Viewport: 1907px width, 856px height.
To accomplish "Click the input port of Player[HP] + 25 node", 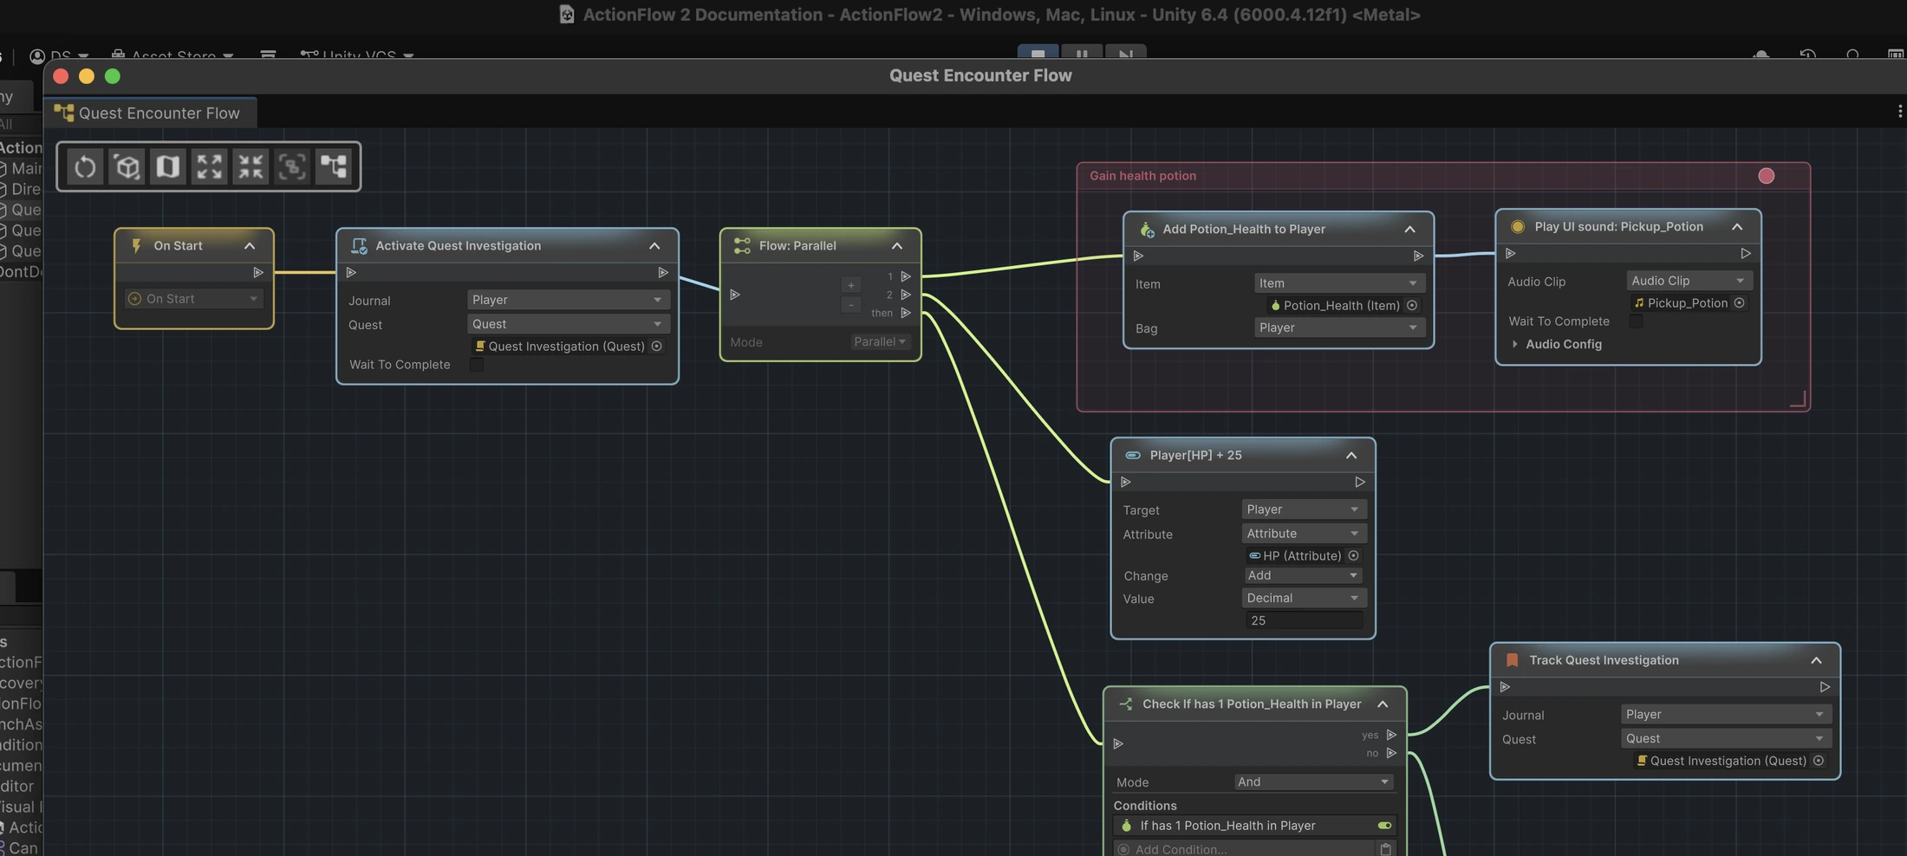I will 1126,482.
